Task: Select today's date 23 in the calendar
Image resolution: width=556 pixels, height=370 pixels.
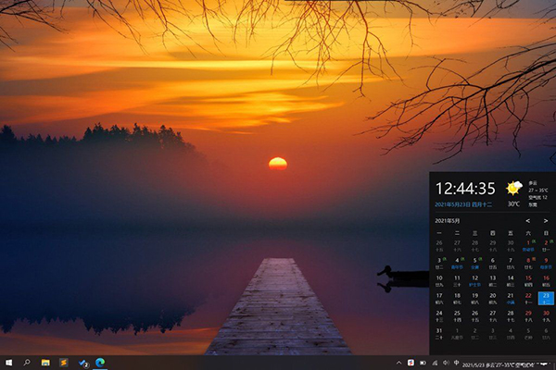Action: tap(546, 297)
